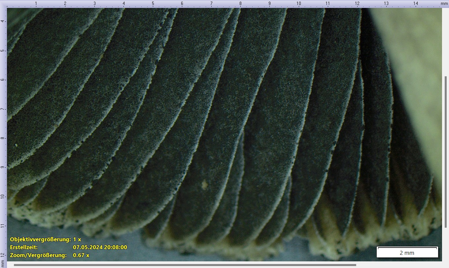Viewport: 449px width, 268px height.
Task: Click the 2 mm scale bar overlay
Action: coord(407,252)
